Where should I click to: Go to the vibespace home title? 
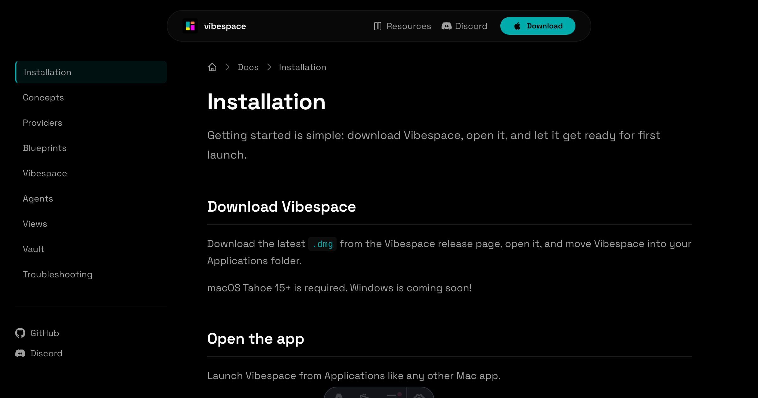coord(225,26)
